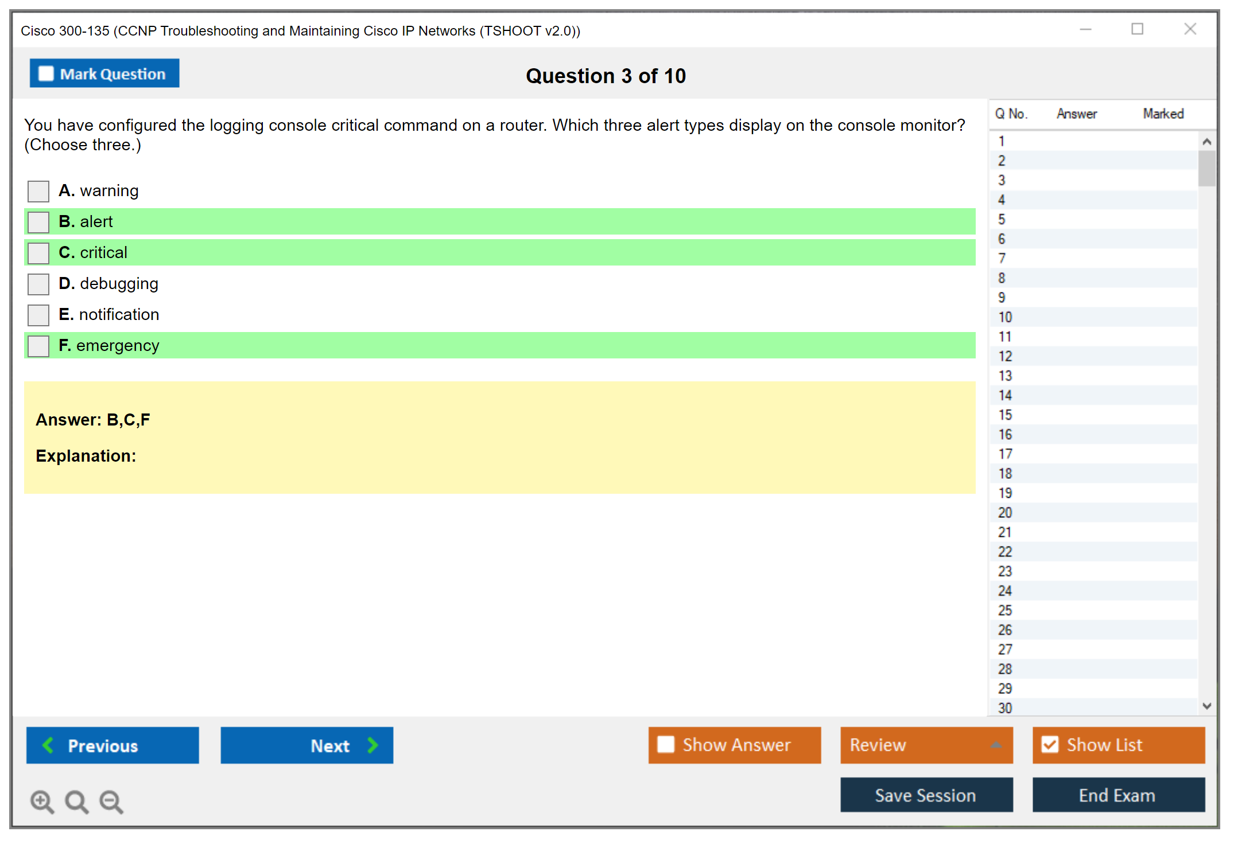Click the Marked column header
The width and height of the screenshot is (1234, 843).
tap(1163, 114)
